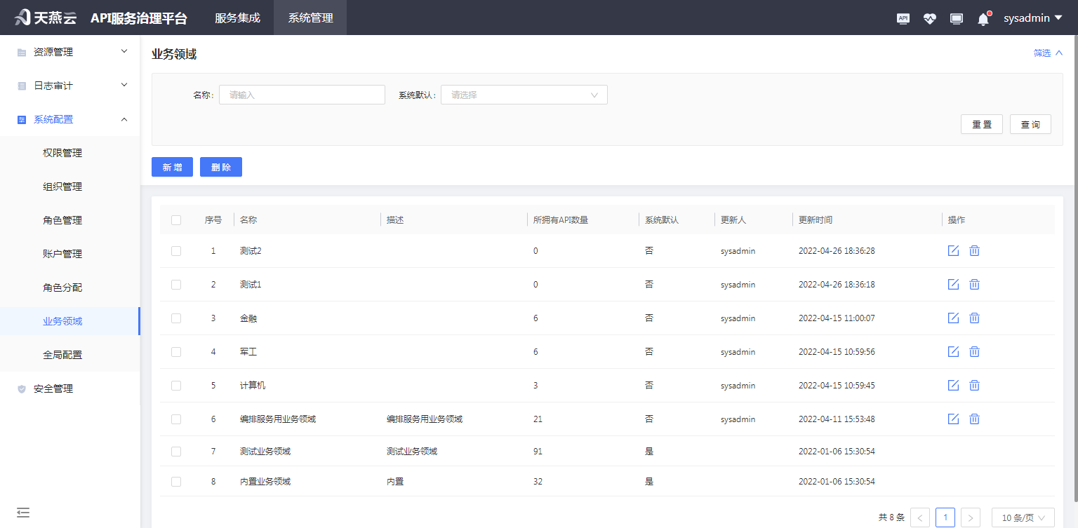Select the checkbox for row 测试1
The width and height of the screenshot is (1078, 528).
coord(176,284)
